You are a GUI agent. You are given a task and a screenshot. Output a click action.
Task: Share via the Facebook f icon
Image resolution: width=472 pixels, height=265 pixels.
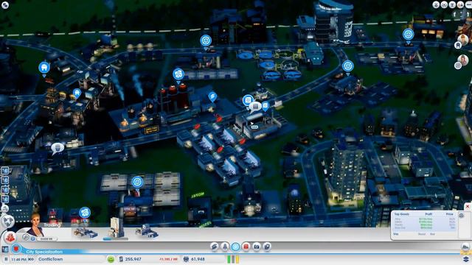click(x=454, y=14)
